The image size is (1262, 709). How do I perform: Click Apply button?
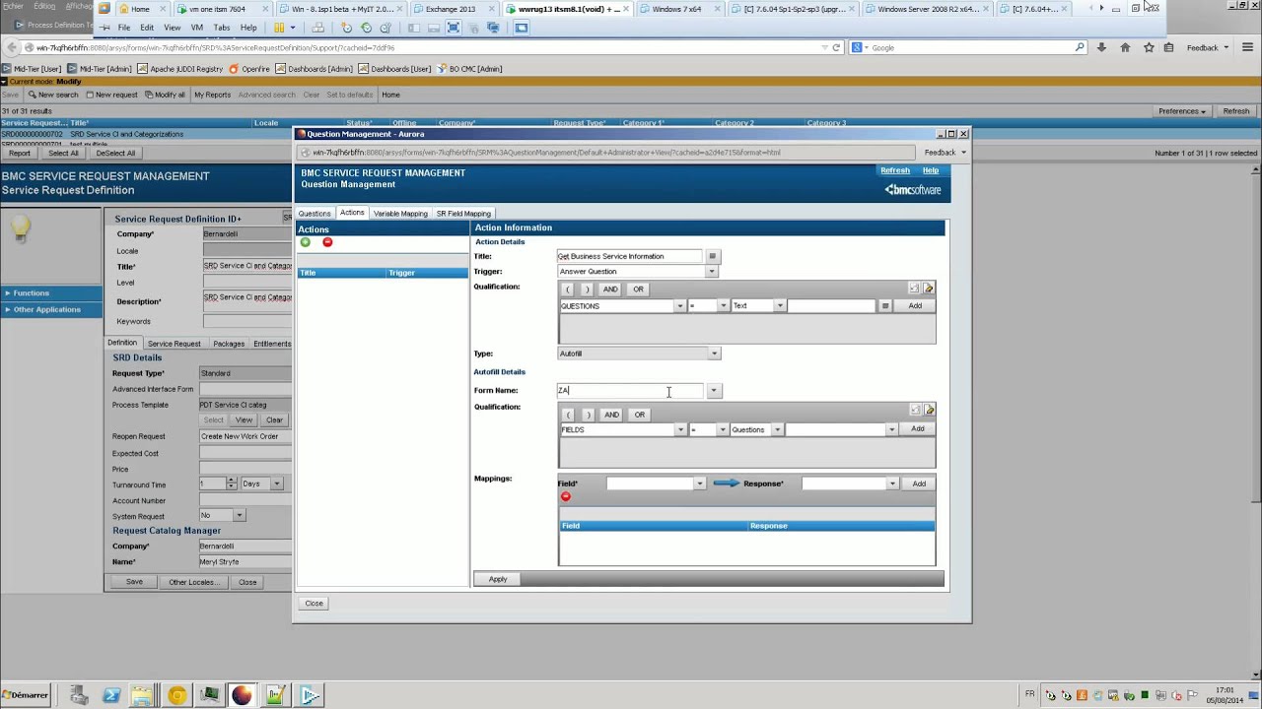click(x=498, y=579)
